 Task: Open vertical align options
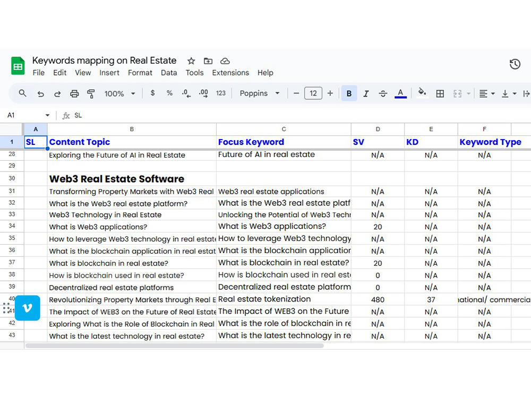[509, 94]
